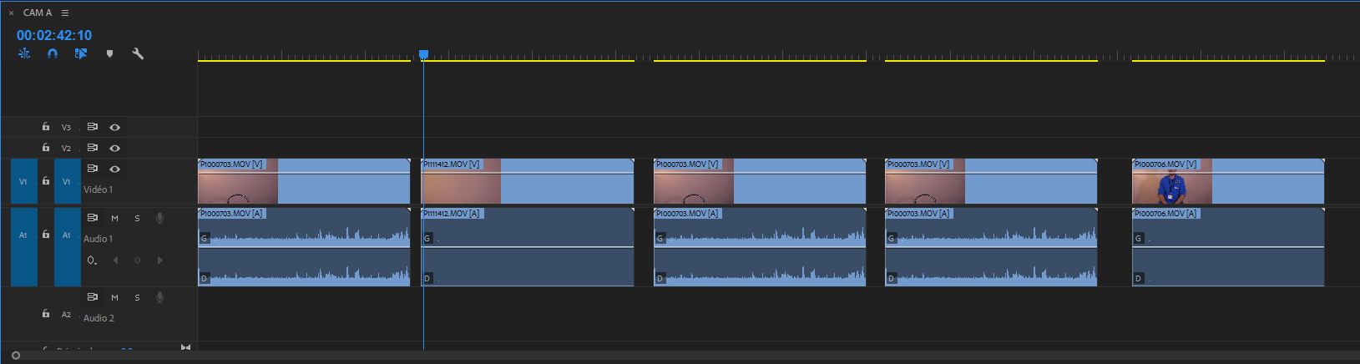Toggle lock on track A2

coord(46,314)
